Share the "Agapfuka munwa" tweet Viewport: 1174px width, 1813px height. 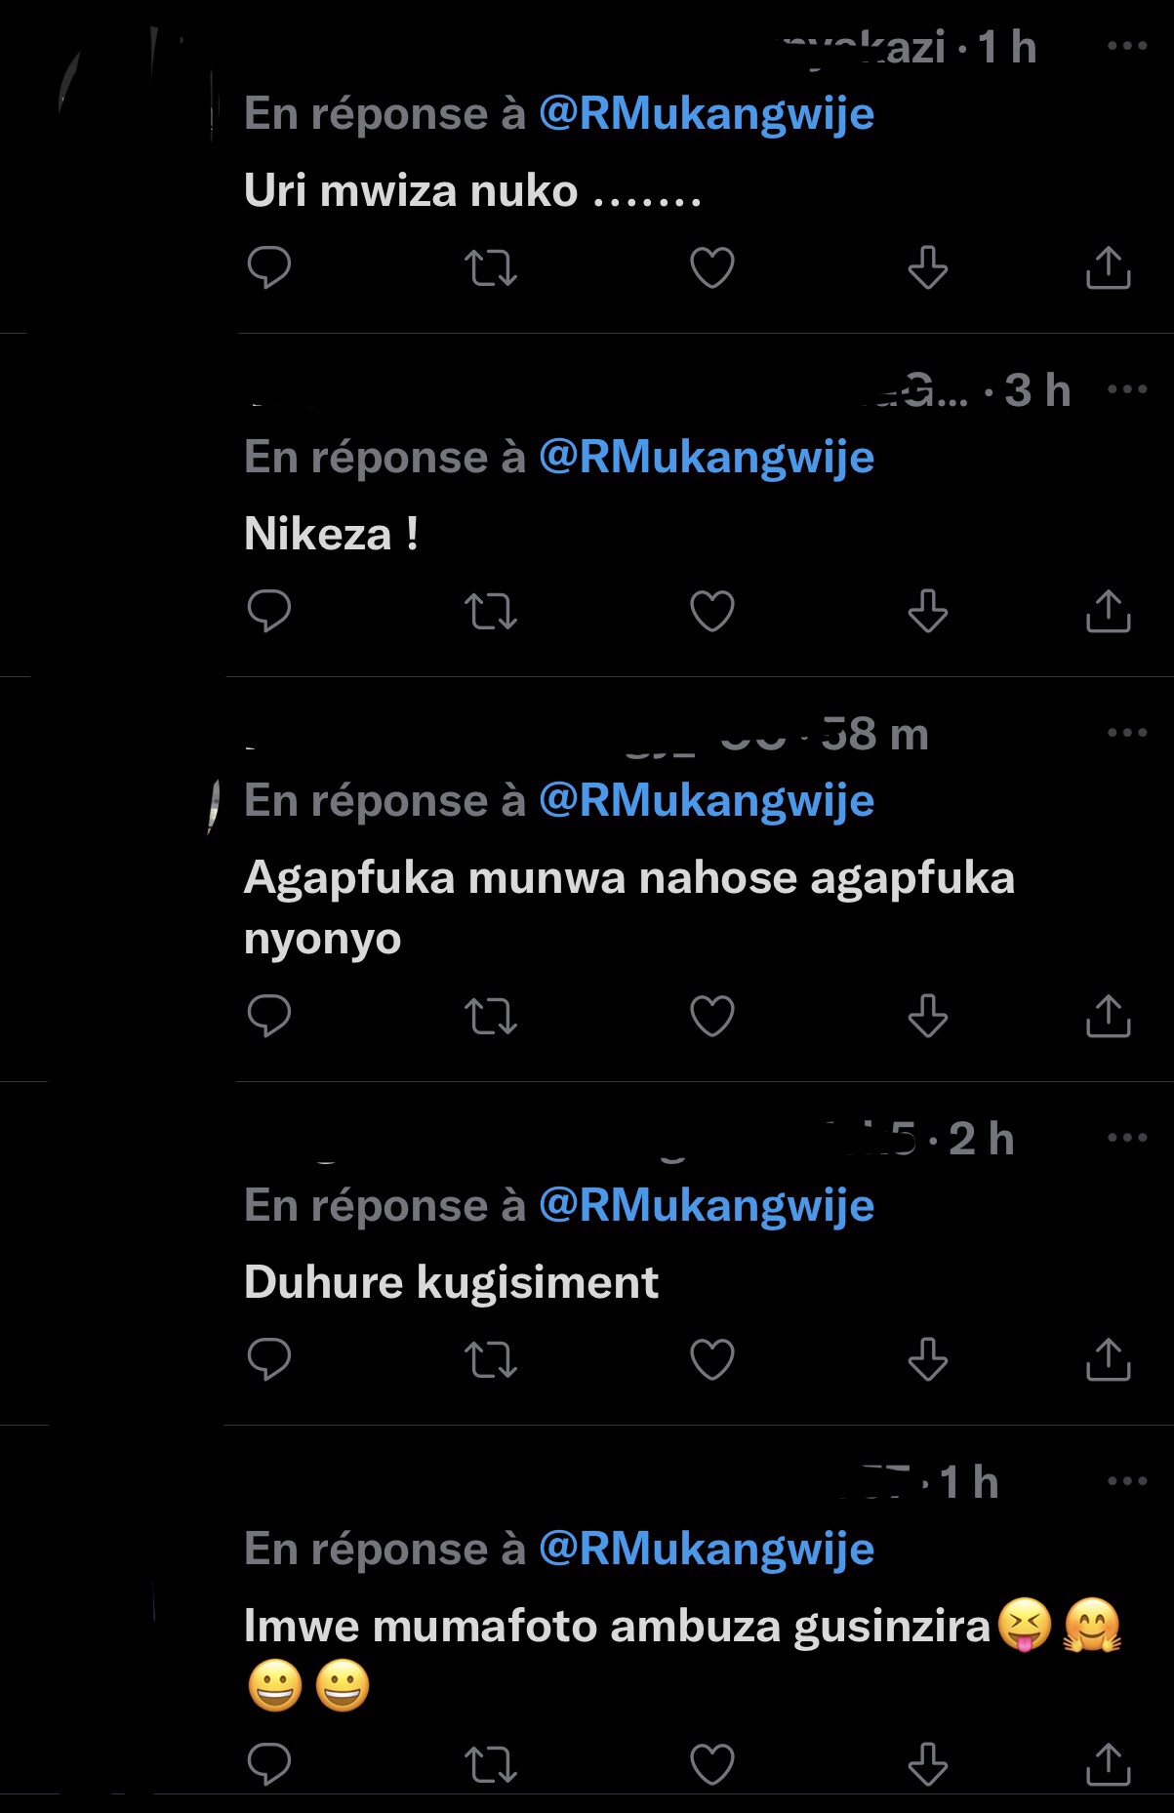click(x=1108, y=1016)
